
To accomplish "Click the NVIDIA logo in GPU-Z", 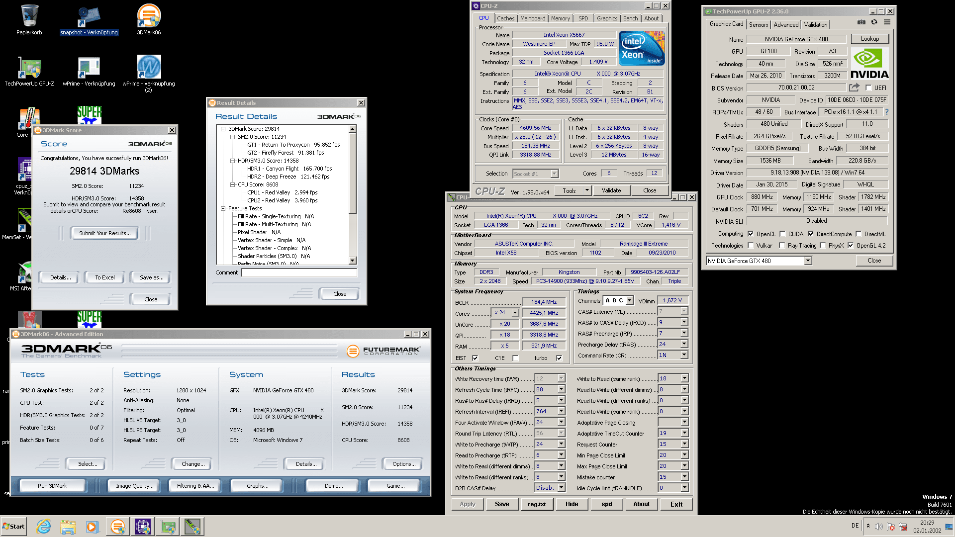I will click(869, 63).
